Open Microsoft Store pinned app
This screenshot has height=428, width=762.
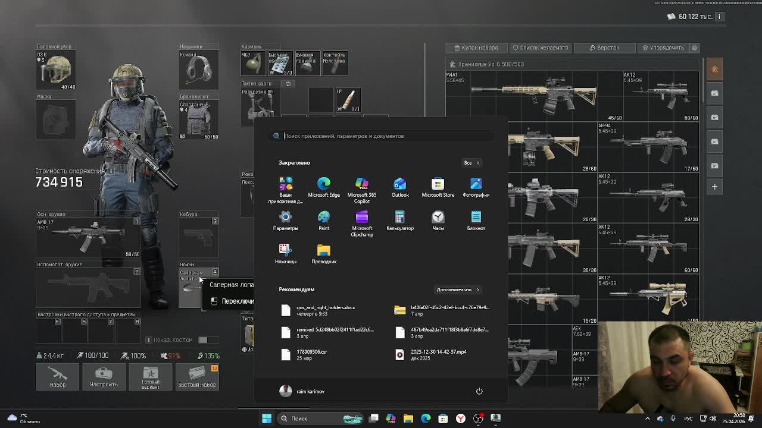coord(438,187)
